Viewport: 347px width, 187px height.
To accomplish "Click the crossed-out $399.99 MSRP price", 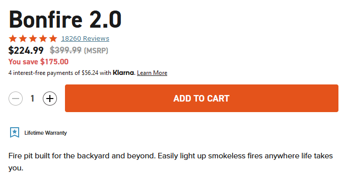I will click(x=65, y=50).
